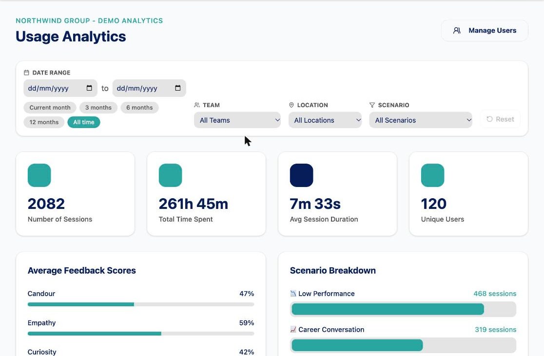Click the Scenario Breakdown heading
The image size is (544, 356).
tap(333, 270)
